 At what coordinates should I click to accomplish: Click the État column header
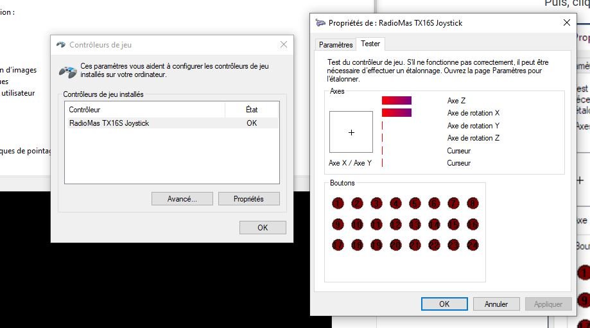[x=252, y=110]
